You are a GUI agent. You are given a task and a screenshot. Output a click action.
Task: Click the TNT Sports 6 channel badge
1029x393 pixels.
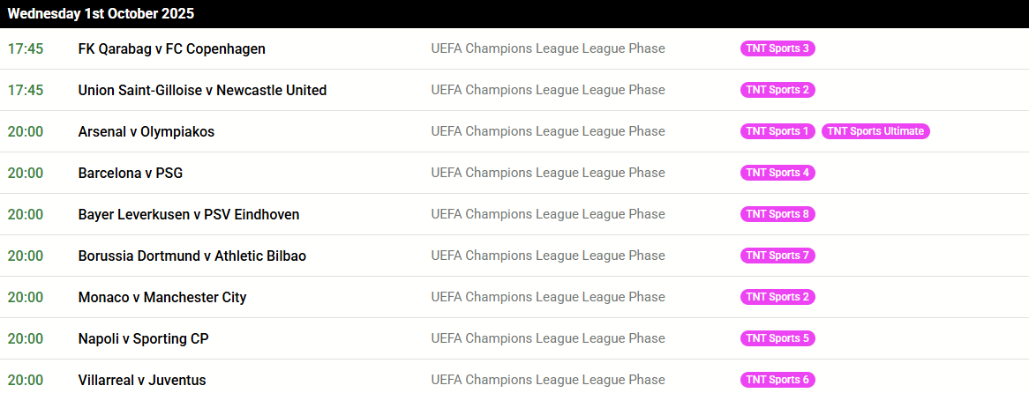[x=777, y=380]
